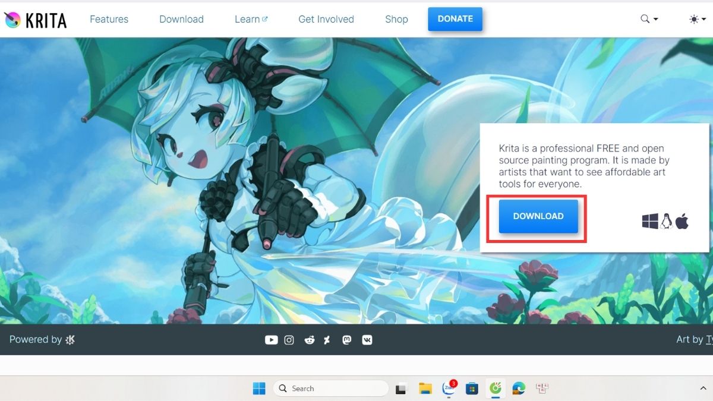Click the Powered by text in footer
The width and height of the screenshot is (713, 401).
coord(36,340)
